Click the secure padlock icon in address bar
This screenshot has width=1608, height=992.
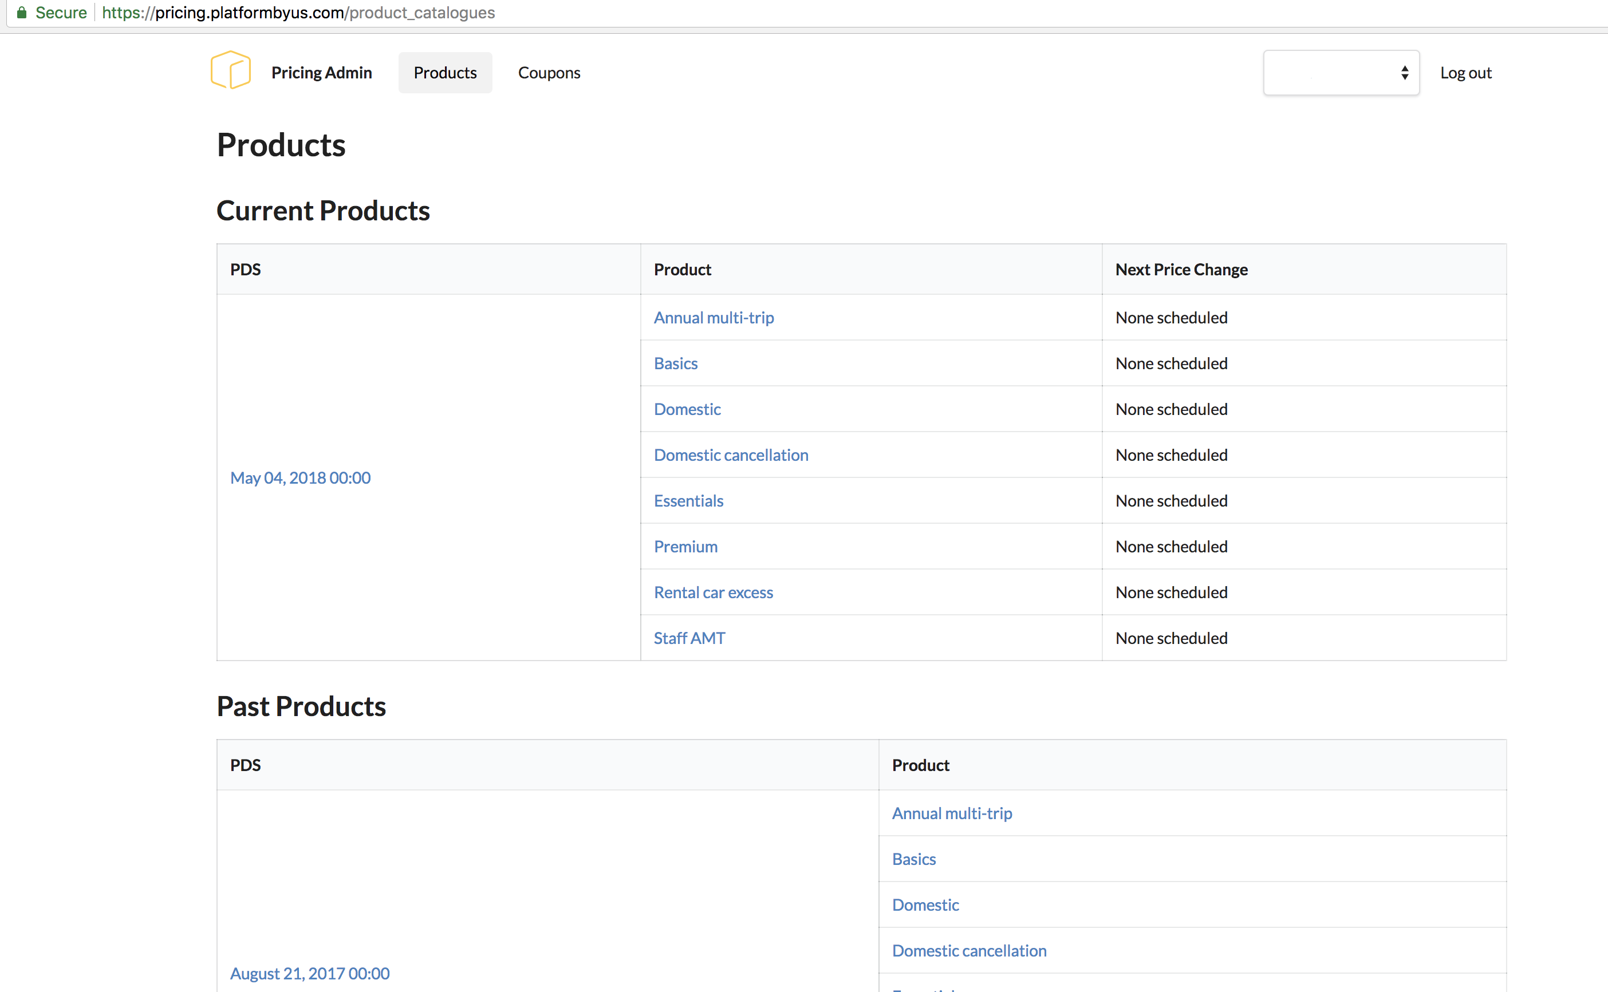(22, 13)
